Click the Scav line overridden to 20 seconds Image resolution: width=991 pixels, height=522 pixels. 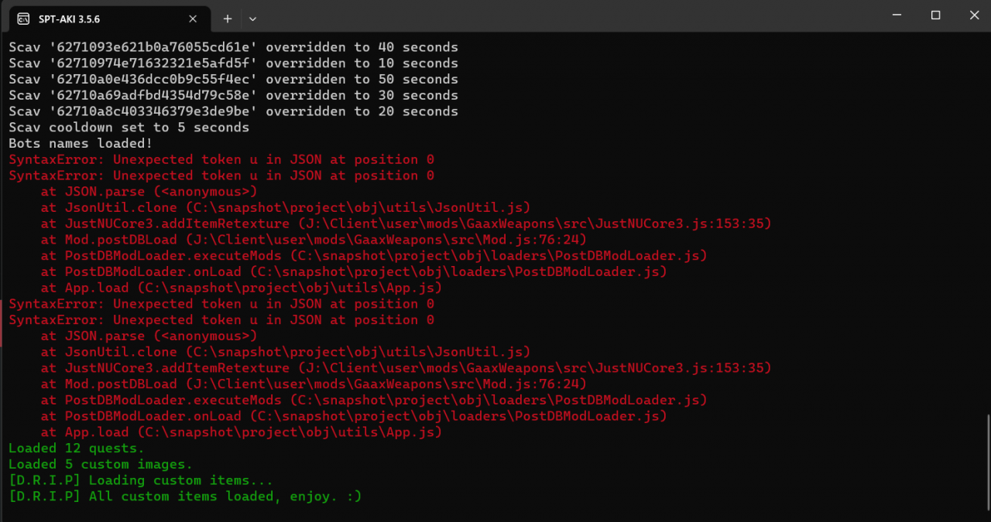[233, 111]
